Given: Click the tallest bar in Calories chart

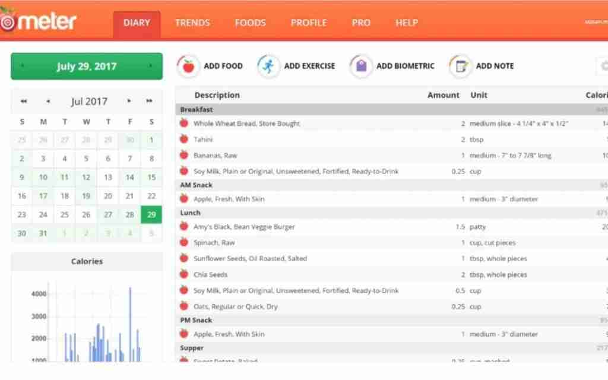Looking at the screenshot, I should click(x=130, y=324).
